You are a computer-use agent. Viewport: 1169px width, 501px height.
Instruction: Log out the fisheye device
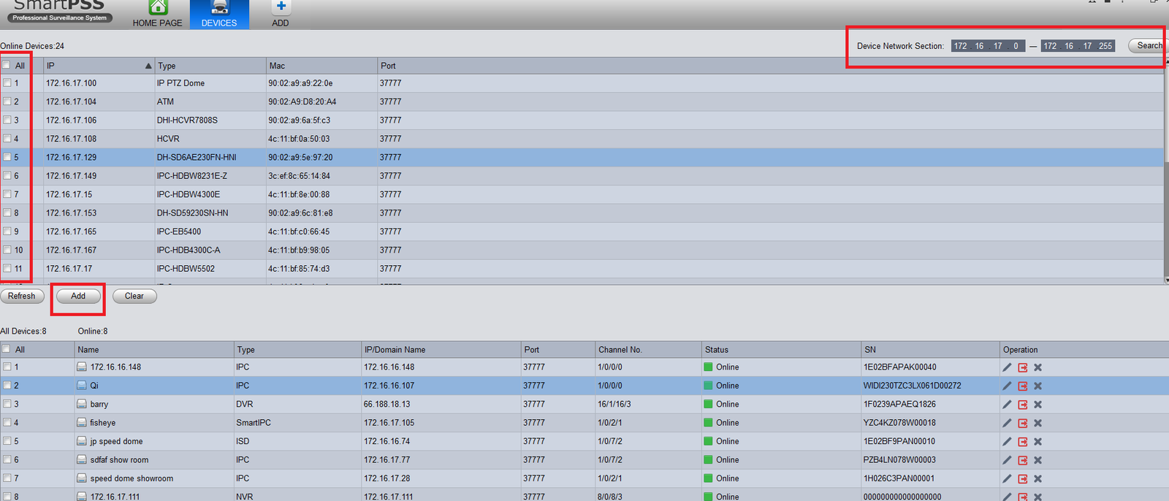tap(1023, 423)
